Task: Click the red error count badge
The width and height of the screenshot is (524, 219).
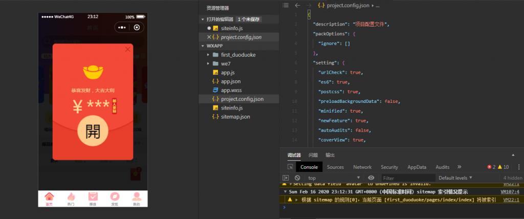Action: tap(491, 167)
